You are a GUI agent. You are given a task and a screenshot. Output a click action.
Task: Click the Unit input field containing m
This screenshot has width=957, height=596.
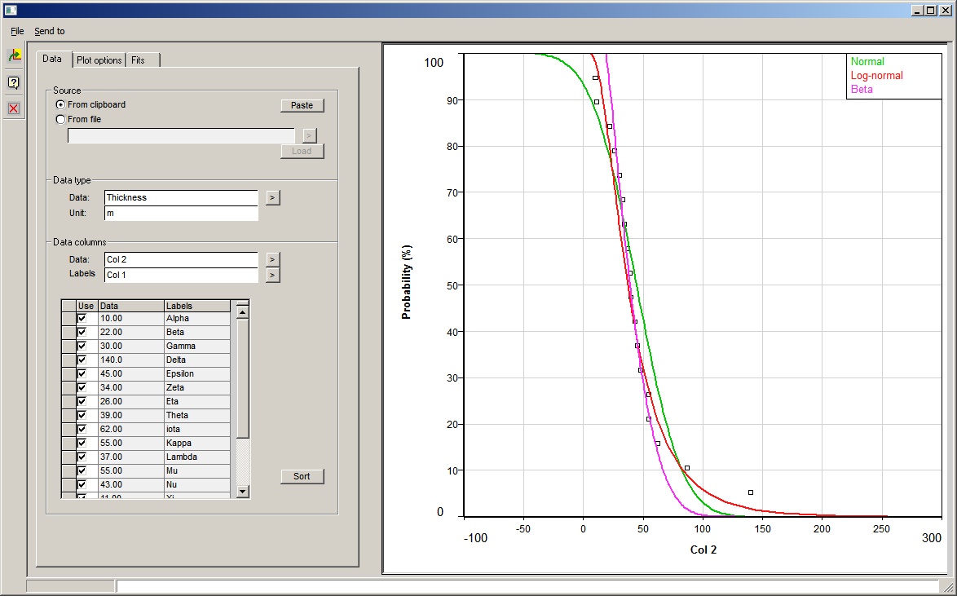181,213
